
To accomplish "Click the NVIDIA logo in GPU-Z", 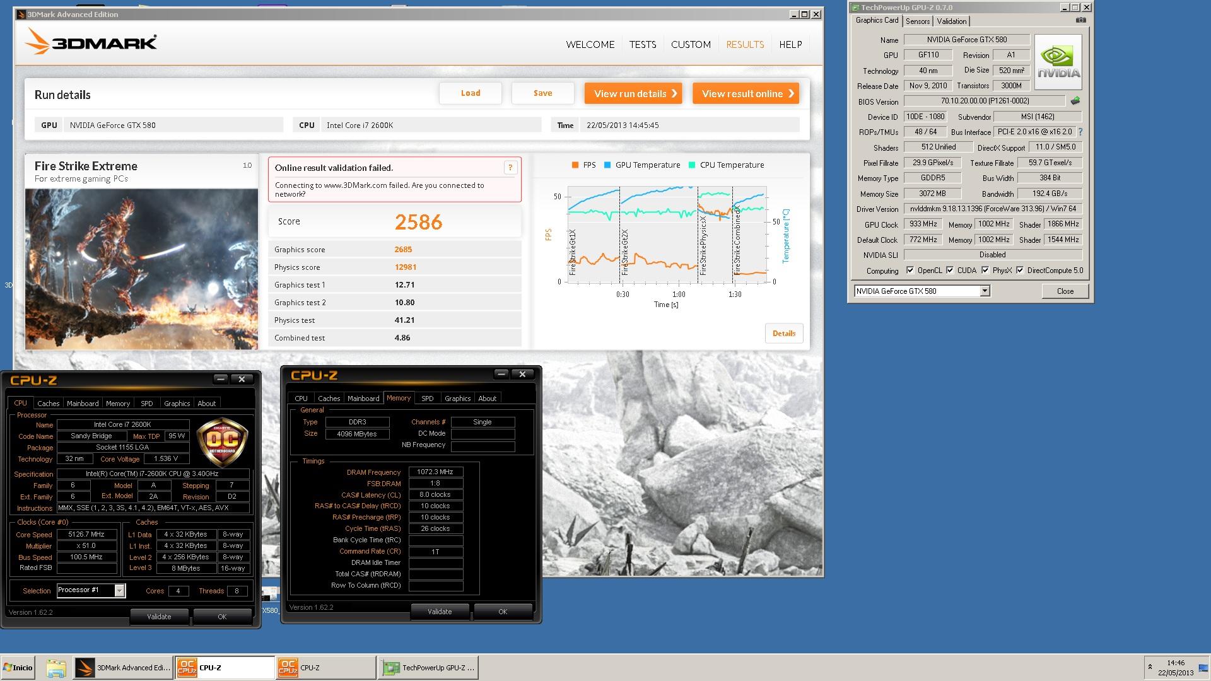I will tap(1059, 63).
